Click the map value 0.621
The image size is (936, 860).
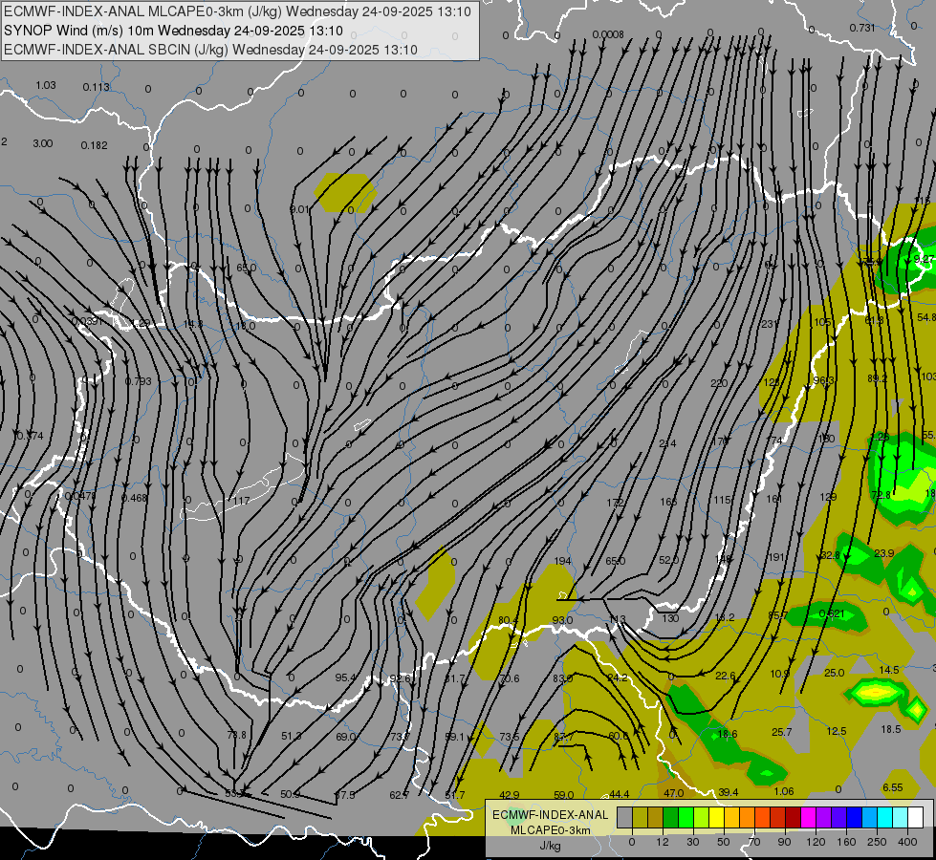pos(832,613)
